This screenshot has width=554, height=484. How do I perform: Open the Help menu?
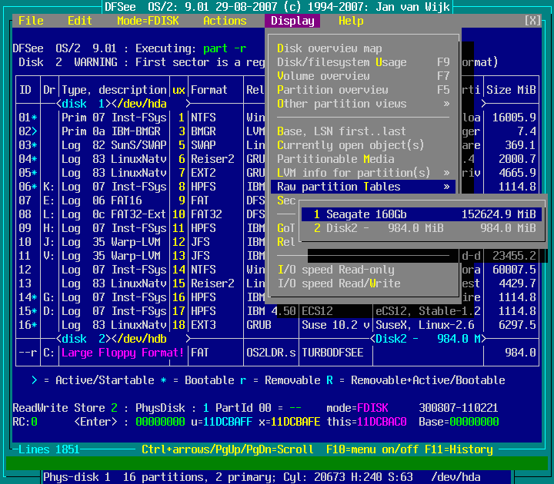tap(351, 21)
